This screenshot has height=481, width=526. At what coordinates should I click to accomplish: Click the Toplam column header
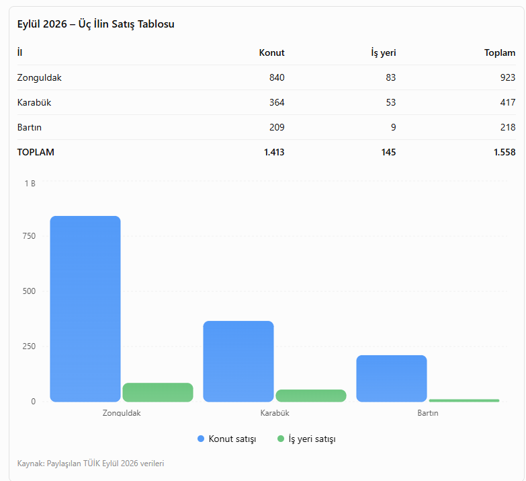point(500,52)
